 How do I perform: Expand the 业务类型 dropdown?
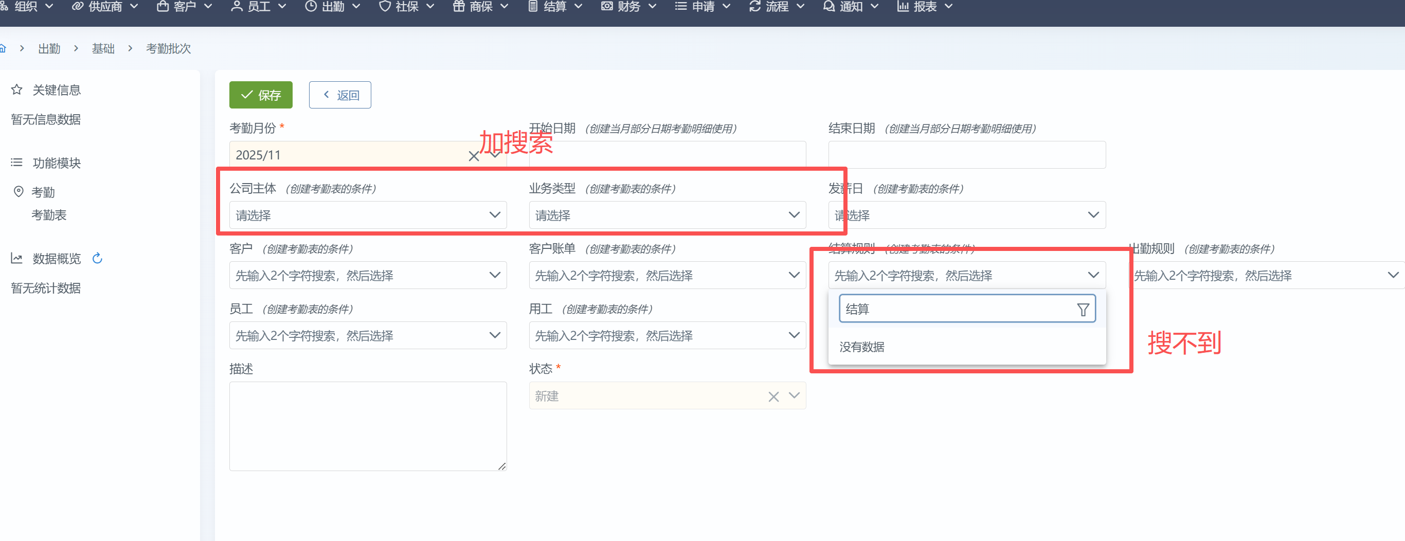(x=667, y=215)
